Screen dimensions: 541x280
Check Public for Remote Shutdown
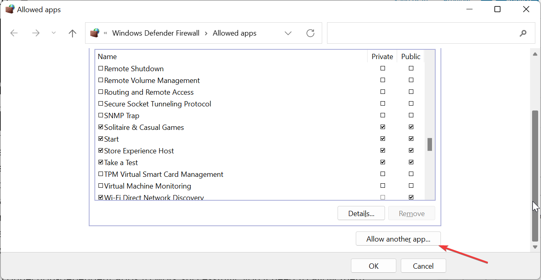click(411, 68)
